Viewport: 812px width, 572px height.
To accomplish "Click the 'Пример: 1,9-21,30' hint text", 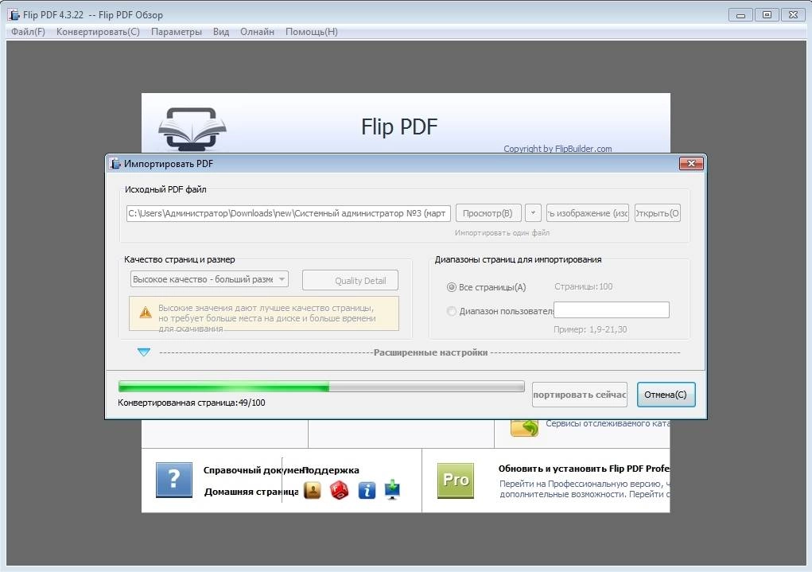I will click(x=590, y=329).
